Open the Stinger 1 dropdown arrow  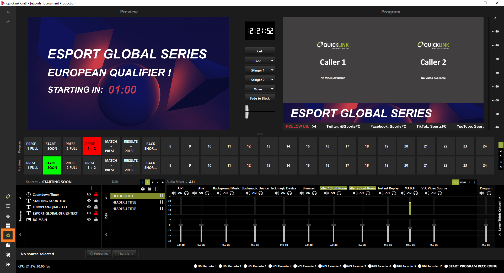click(272, 70)
